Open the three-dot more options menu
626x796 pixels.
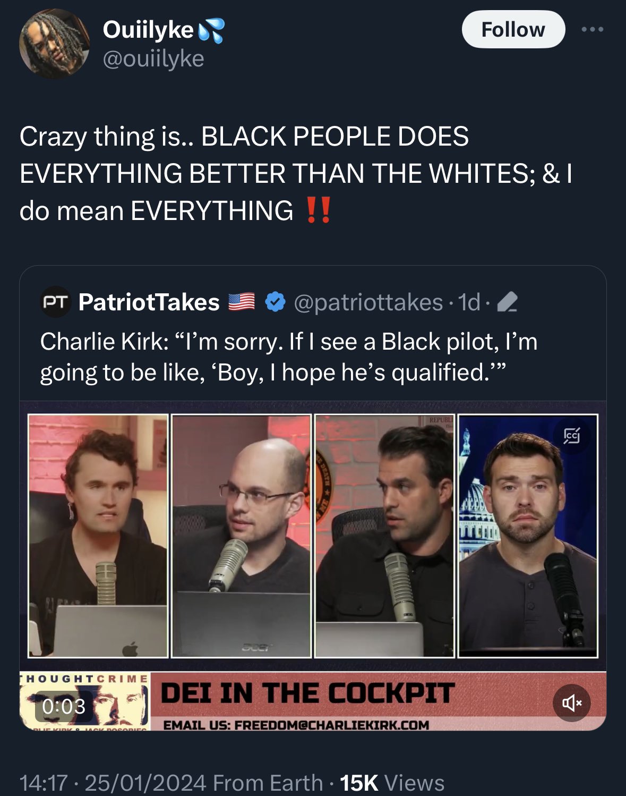(592, 30)
